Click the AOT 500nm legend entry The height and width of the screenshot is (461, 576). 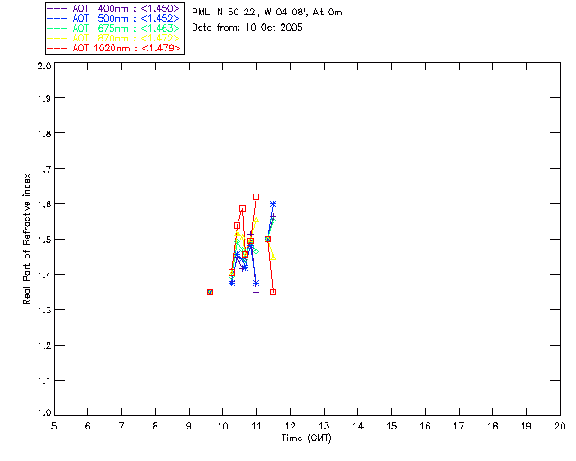[114, 18]
